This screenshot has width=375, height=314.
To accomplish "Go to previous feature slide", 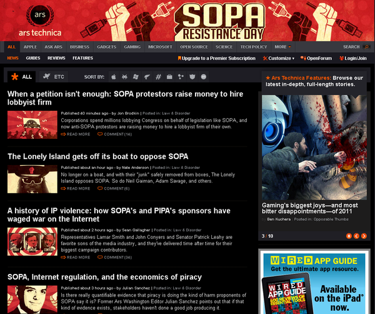I will click(356, 236).
